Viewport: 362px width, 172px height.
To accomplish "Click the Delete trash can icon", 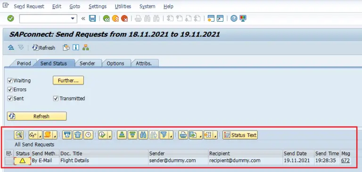I will pos(78,135).
